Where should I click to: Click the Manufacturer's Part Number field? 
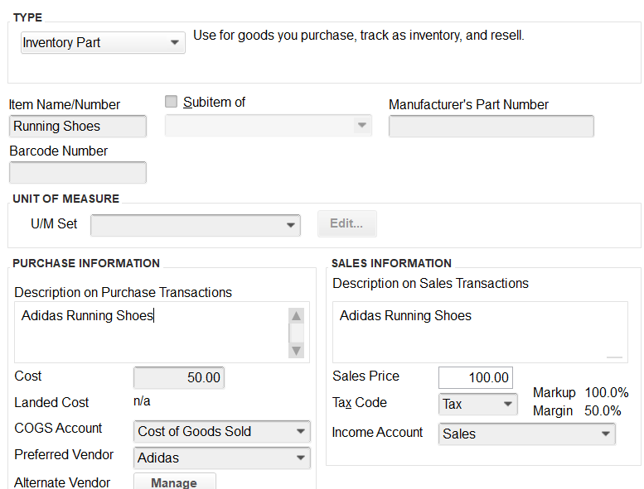491,127
